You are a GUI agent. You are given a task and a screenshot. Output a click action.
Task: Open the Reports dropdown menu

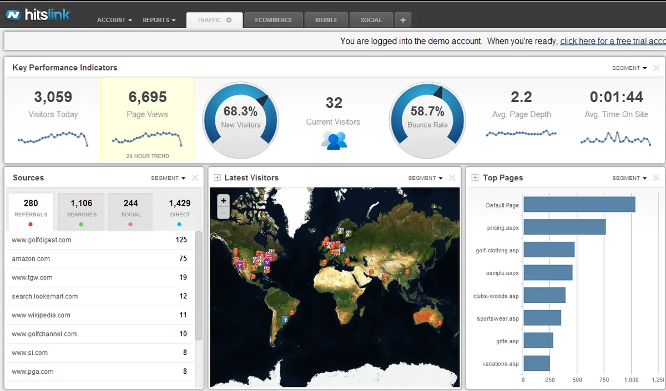(x=159, y=20)
